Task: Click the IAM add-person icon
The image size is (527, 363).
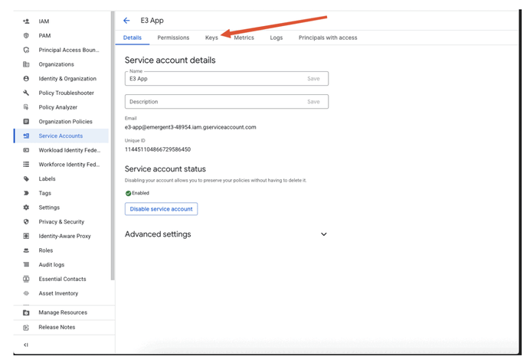Action: click(26, 21)
